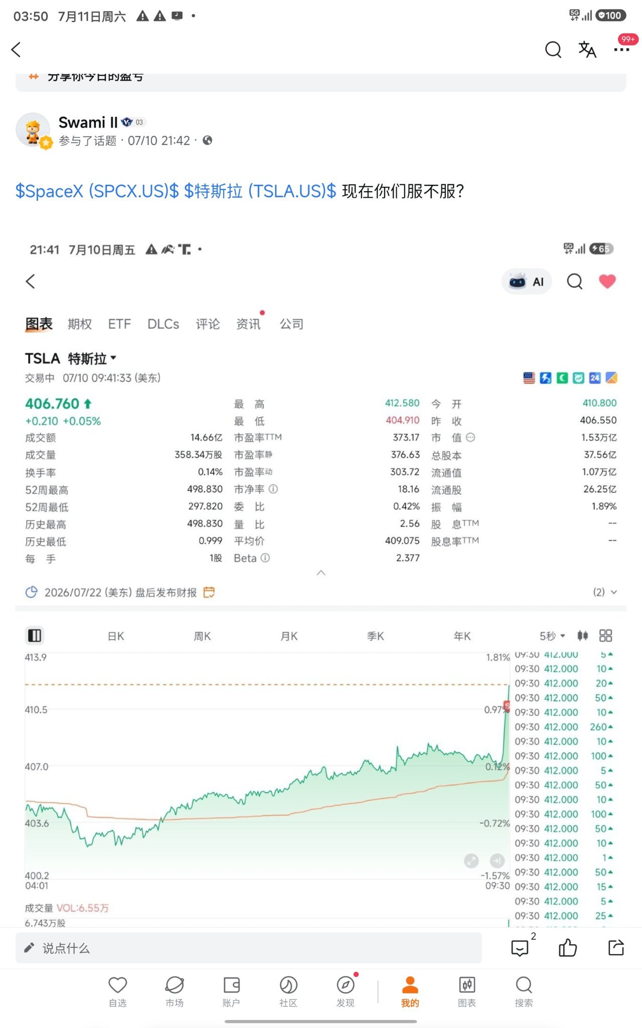Tap the tick row with volume 260
The height and width of the screenshot is (1028, 642).
click(564, 727)
